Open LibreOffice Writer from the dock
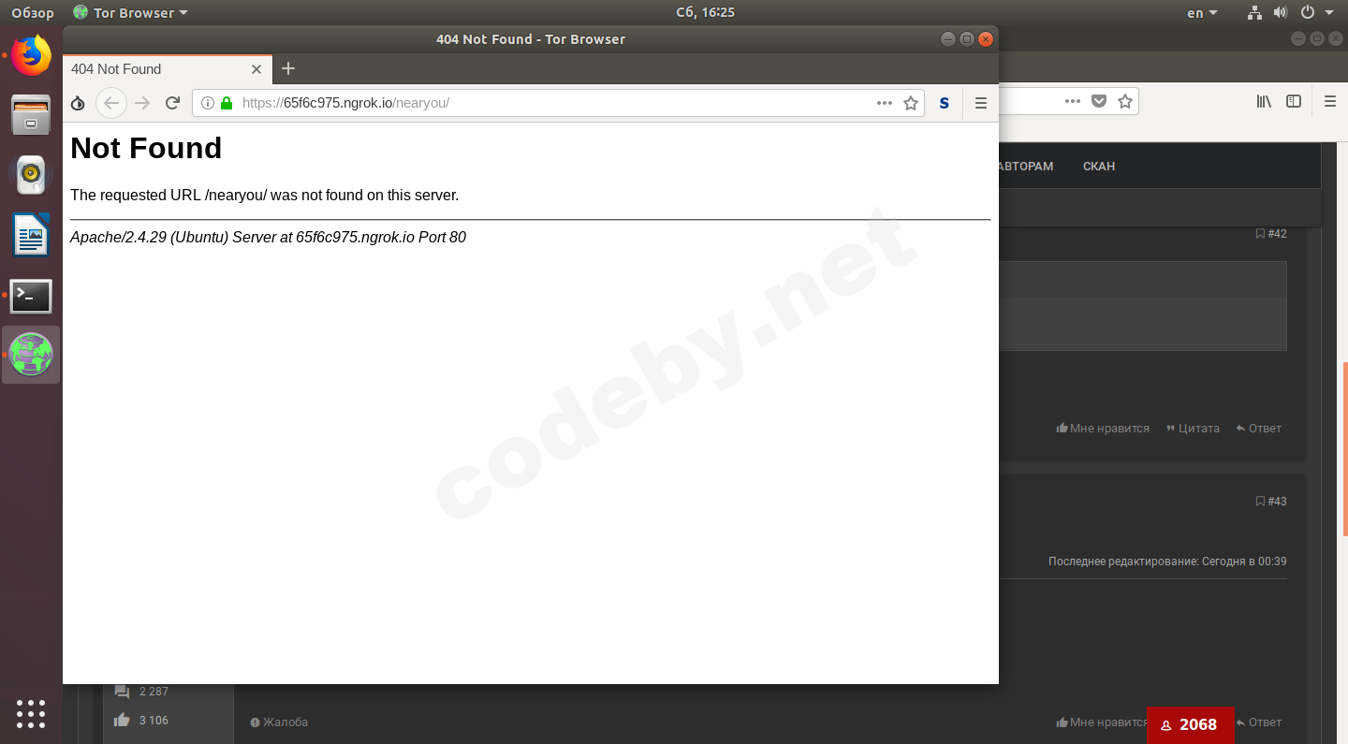The height and width of the screenshot is (744, 1348). (31, 235)
